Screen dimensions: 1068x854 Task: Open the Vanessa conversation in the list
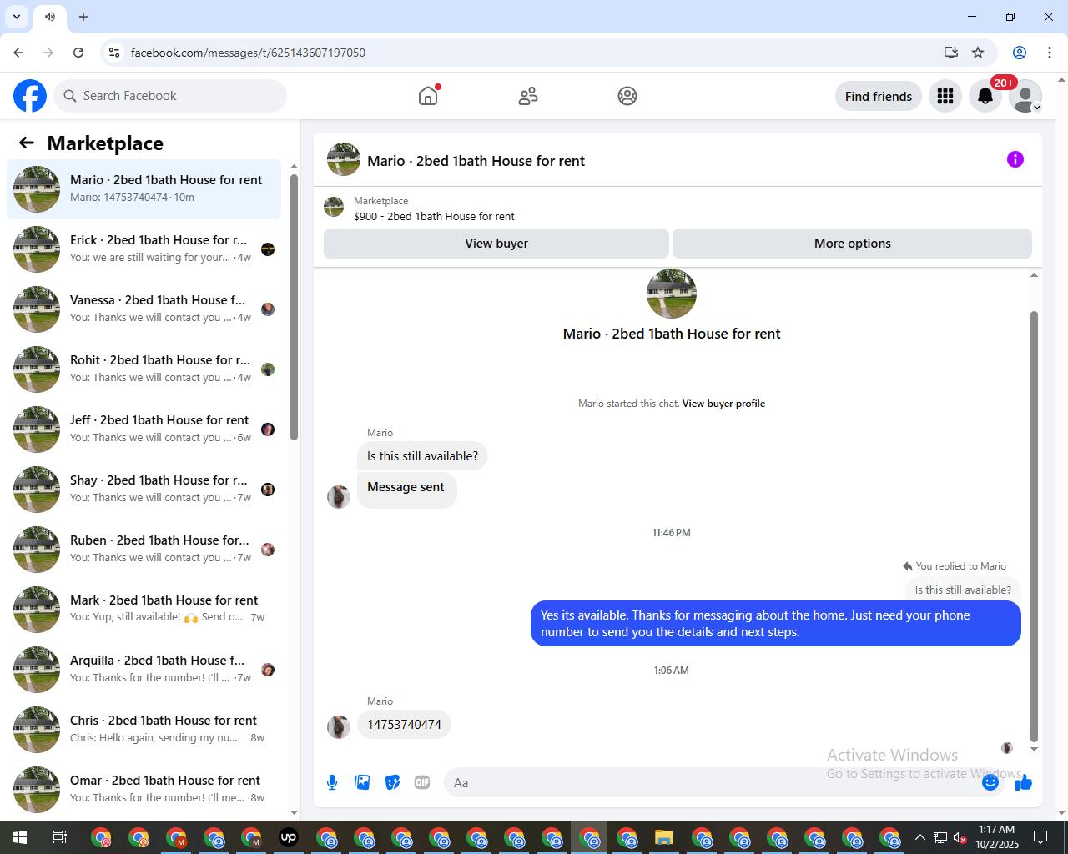click(x=144, y=309)
